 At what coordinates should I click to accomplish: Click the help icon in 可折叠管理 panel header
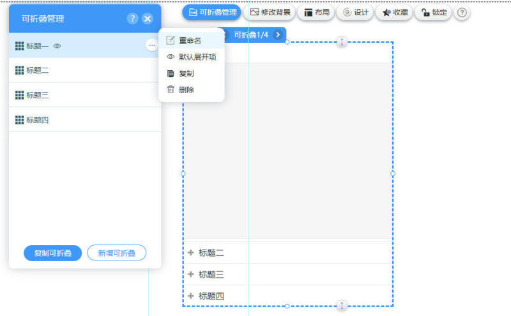point(132,19)
